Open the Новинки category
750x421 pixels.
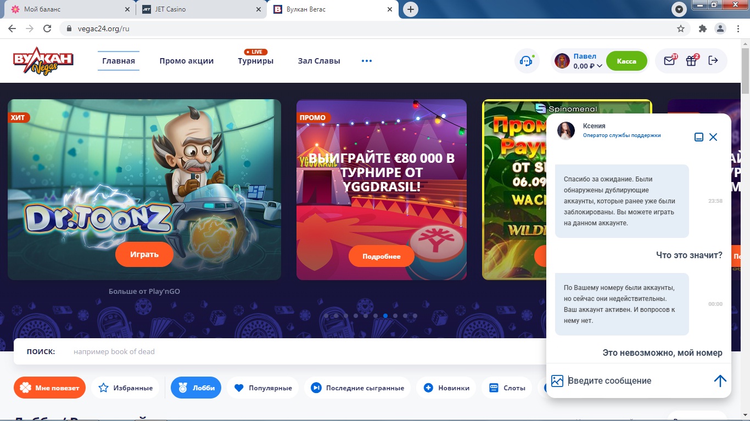pos(446,388)
